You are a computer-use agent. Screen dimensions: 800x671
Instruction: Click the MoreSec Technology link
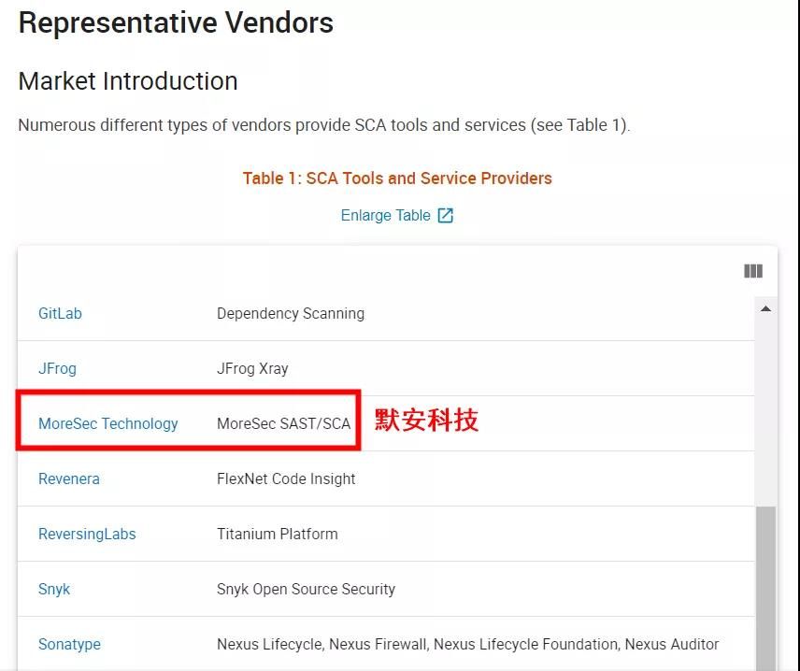click(x=107, y=423)
